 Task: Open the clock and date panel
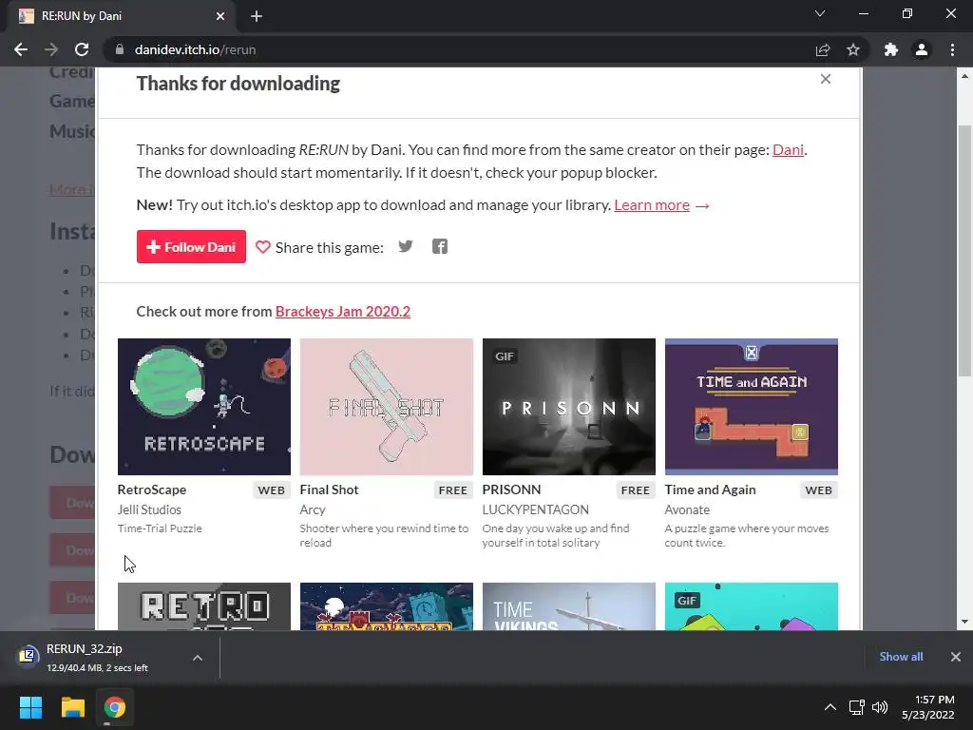click(928, 707)
